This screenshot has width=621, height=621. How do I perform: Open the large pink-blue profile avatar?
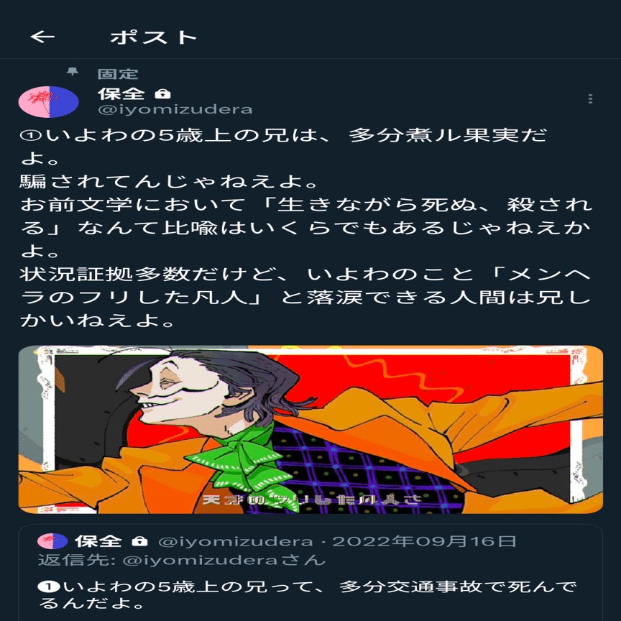tap(48, 102)
